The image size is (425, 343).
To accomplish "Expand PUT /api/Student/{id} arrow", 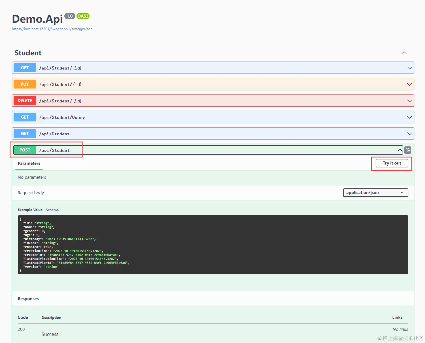I will [409, 85].
